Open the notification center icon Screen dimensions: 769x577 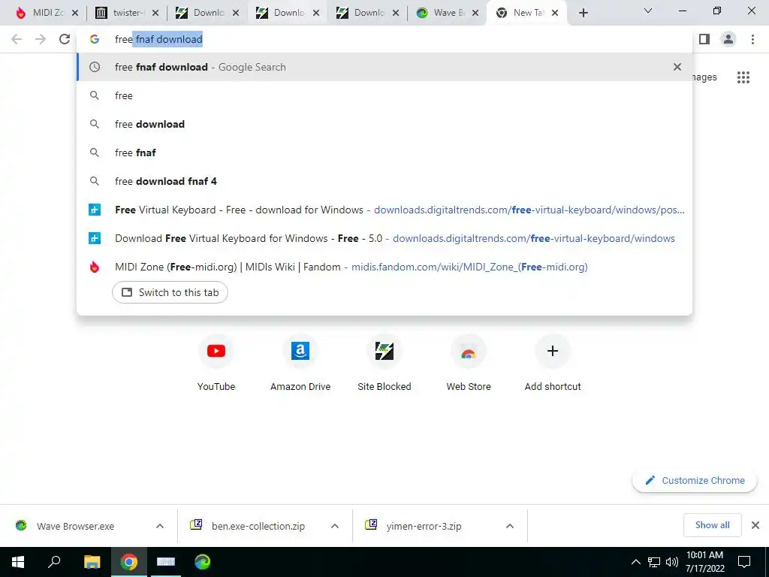(744, 562)
